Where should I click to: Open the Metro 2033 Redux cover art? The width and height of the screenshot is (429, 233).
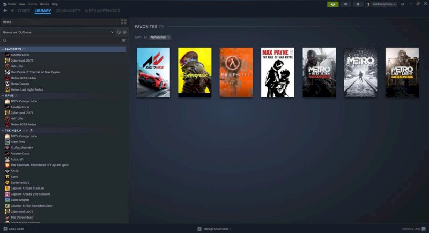319,73
